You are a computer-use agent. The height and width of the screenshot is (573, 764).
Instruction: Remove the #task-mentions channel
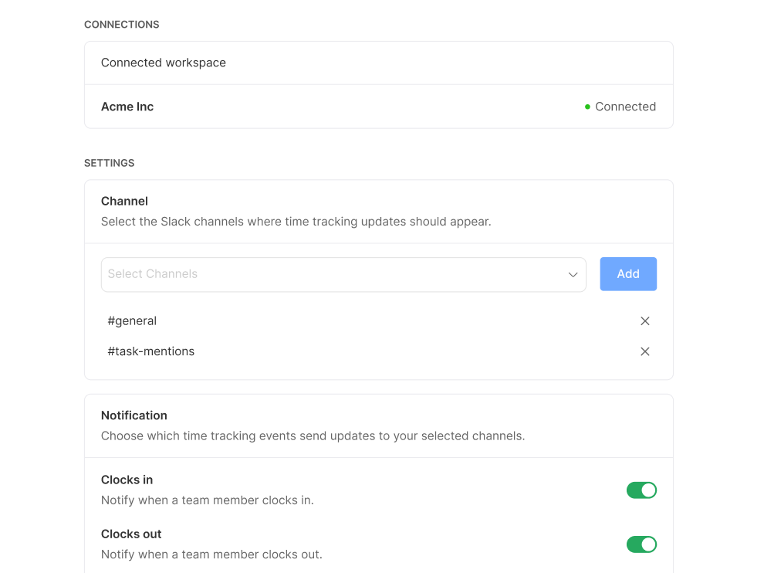click(645, 351)
